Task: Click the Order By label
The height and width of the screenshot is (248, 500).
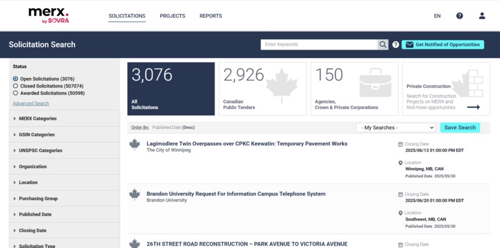Action: [x=140, y=128]
